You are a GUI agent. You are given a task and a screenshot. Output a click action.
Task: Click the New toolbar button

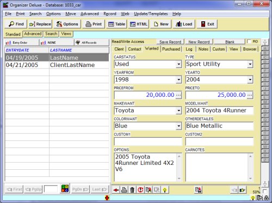point(161,24)
